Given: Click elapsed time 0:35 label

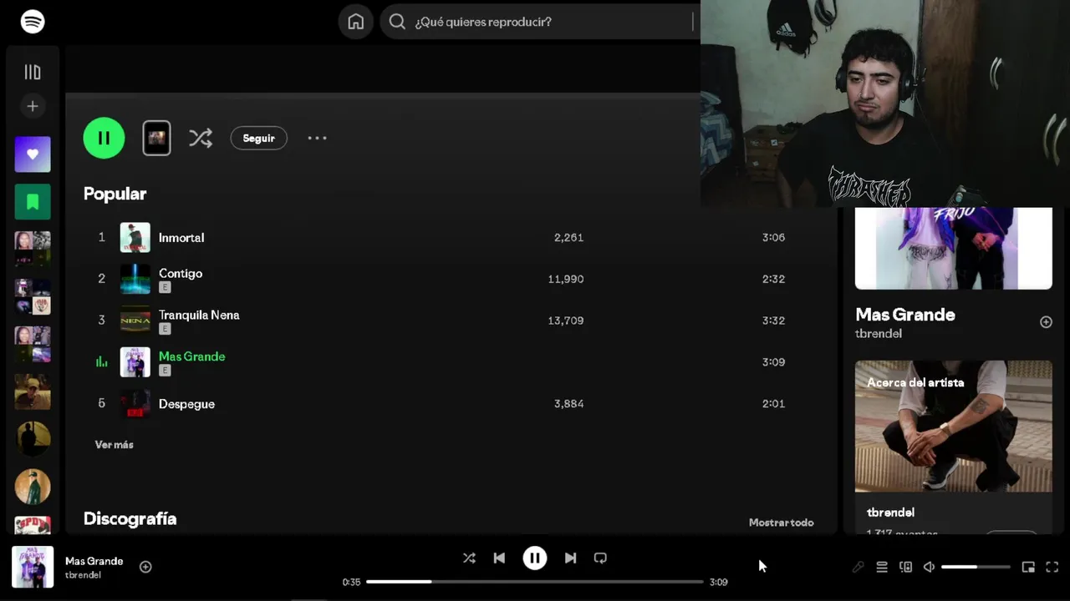Looking at the screenshot, I should click(x=351, y=583).
